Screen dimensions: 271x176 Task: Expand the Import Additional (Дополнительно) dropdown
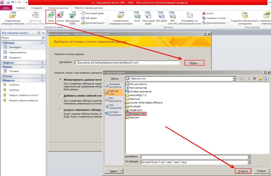(x=94, y=23)
